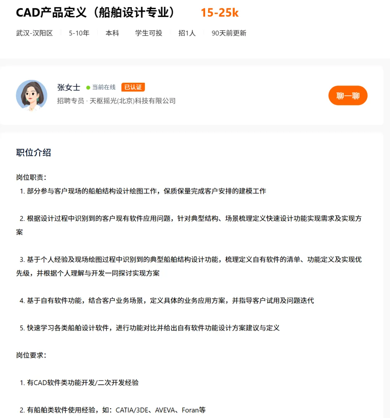The image size is (390, 418).
Task: Select the recruiter name 张女士
Action: click(69, 87)
